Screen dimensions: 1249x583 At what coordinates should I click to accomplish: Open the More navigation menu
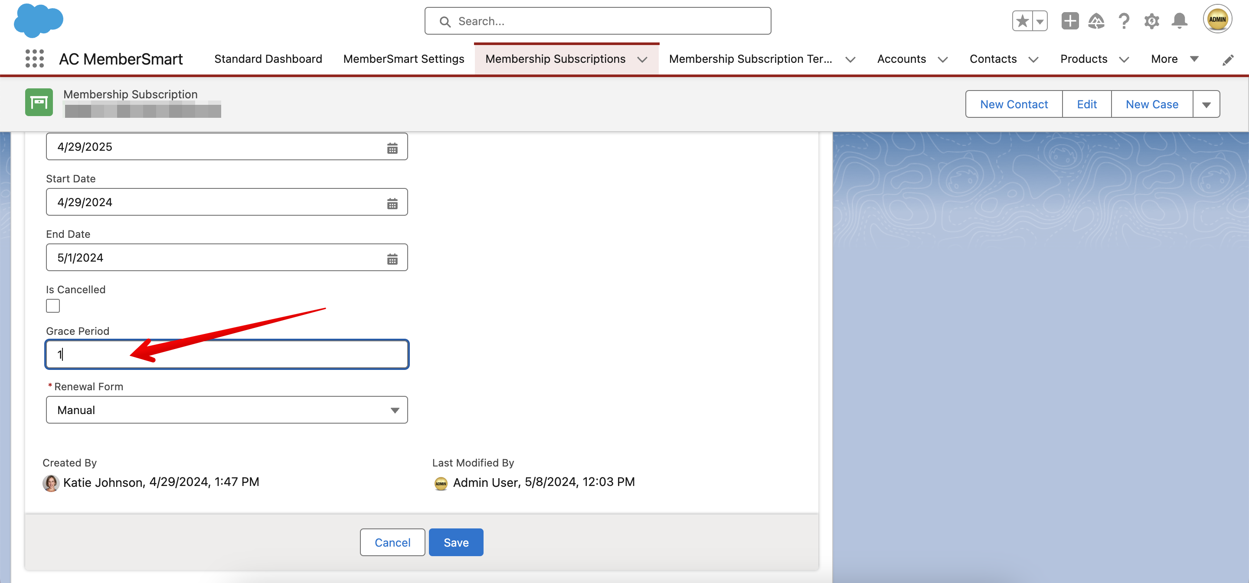coord(1174,58)
